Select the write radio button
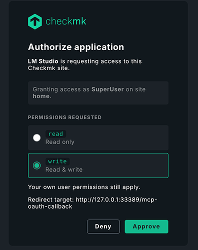Viewport: 198px width, 250px height. pyautogui.click(x=36, y=165)
